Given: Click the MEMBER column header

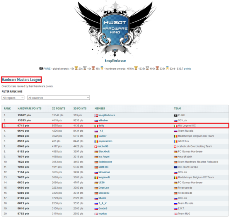Looking at the screenshot, I should (100, 109).
